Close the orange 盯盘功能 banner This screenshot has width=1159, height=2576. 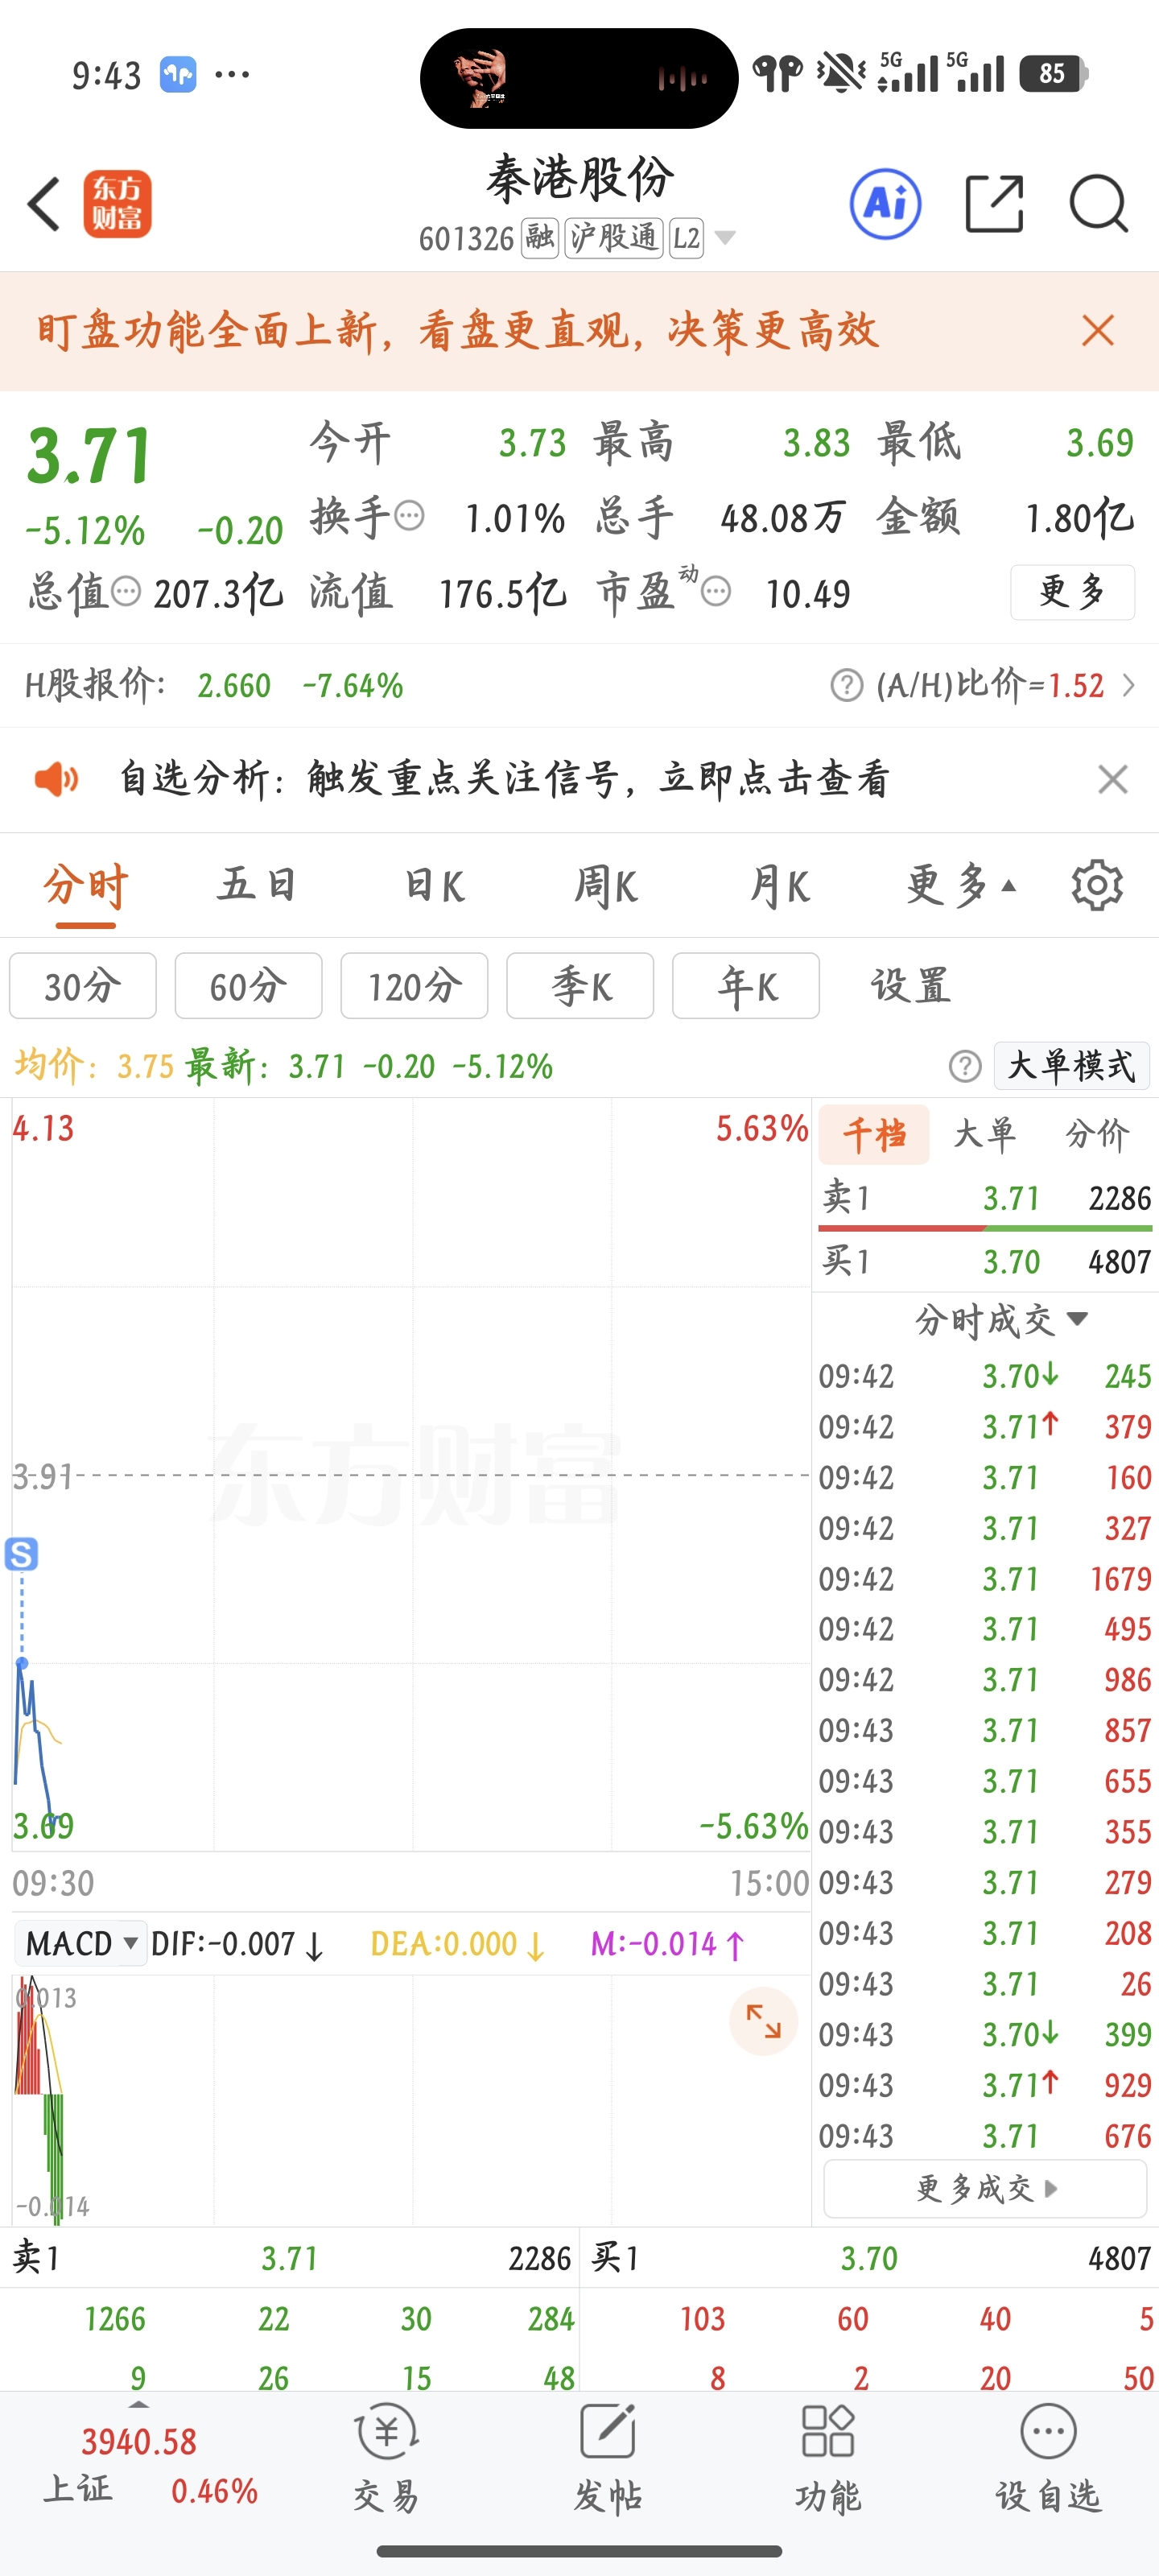click(x=1098, y=330)
